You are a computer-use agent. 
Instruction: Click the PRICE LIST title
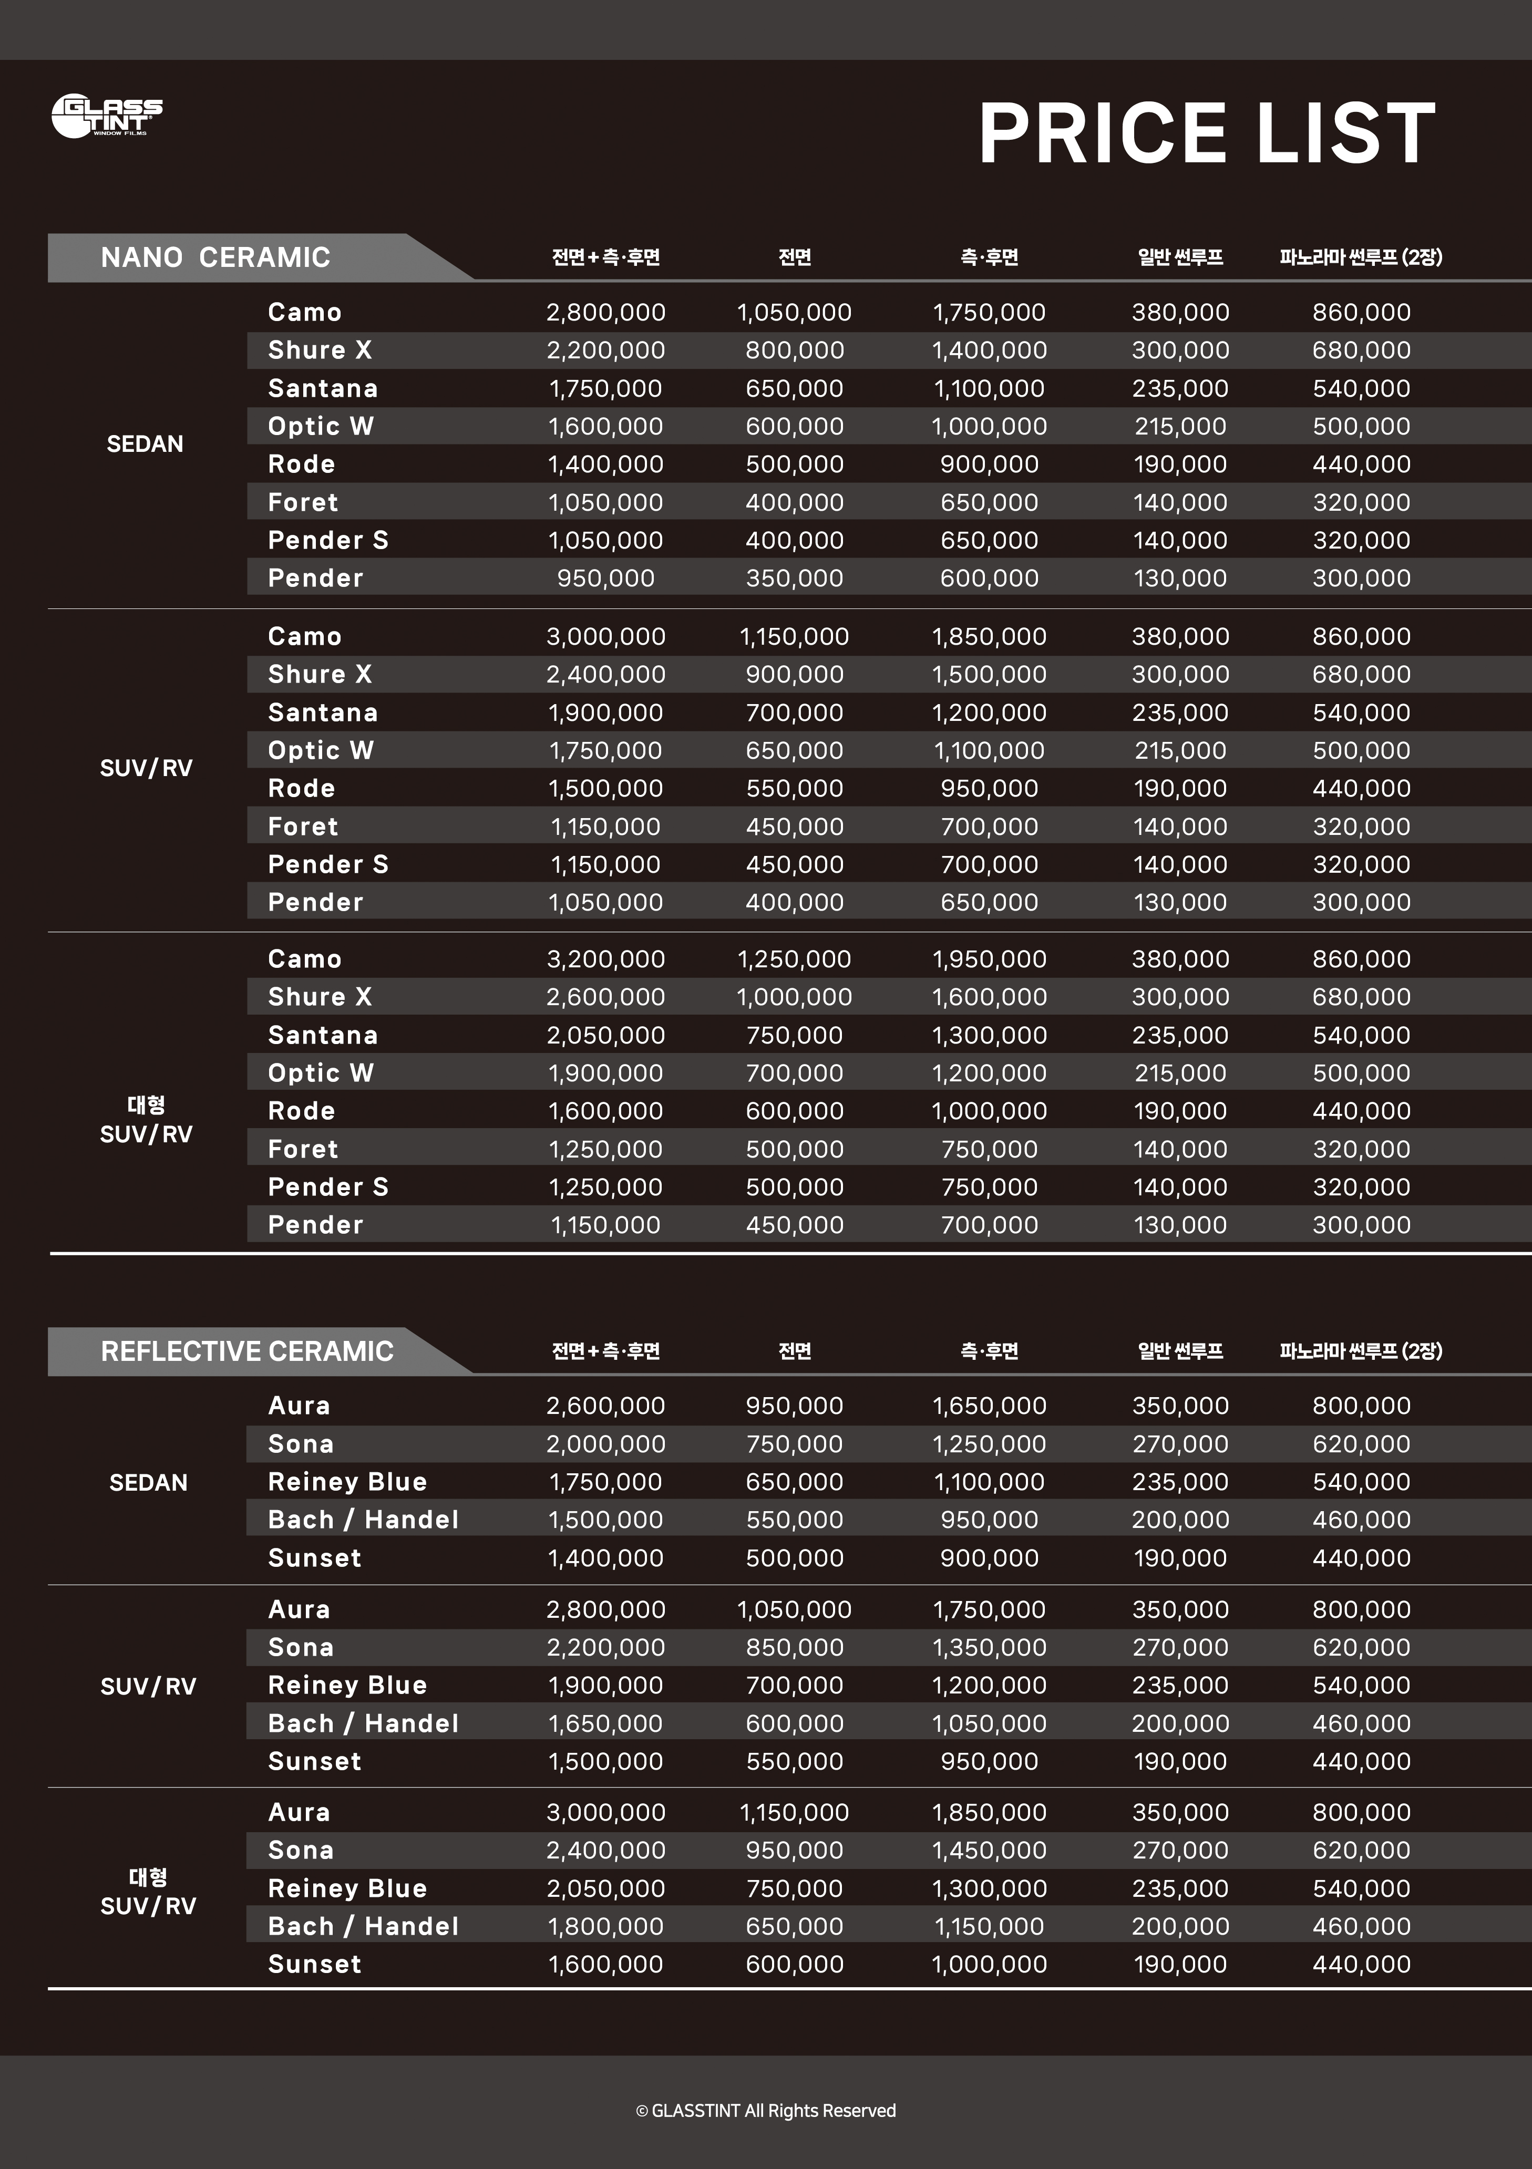coord(1207,133)
